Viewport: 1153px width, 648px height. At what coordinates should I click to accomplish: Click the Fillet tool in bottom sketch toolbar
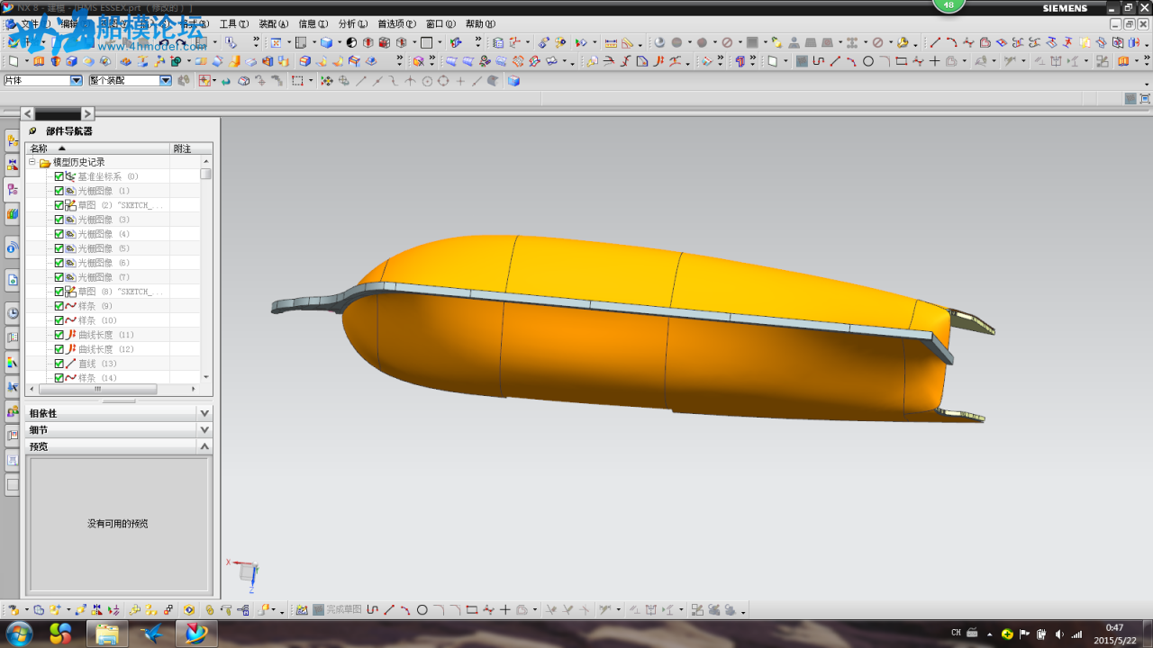coord(439,609)
